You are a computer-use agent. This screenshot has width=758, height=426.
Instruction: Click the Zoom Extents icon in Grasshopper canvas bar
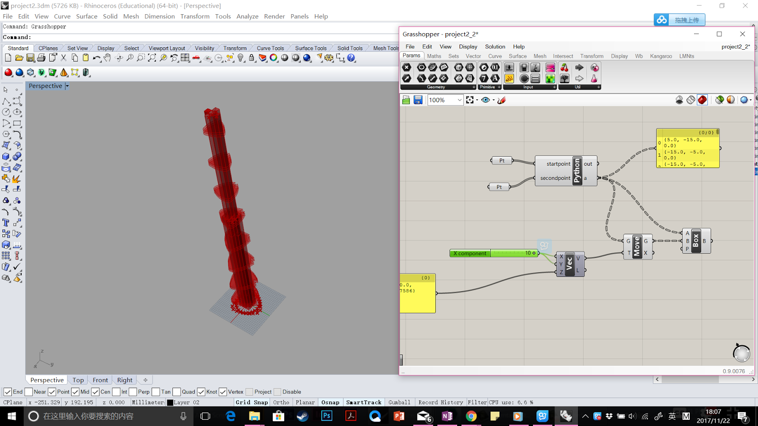pos(469,100)
